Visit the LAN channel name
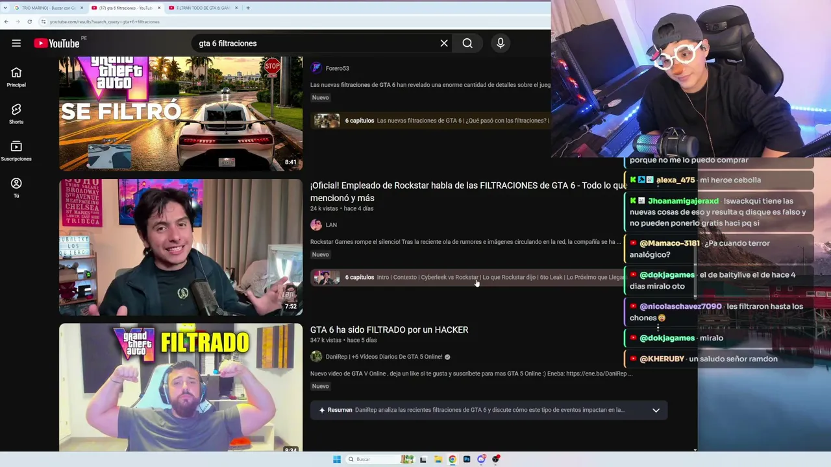831x467 pixels. [x=331, y=225]
